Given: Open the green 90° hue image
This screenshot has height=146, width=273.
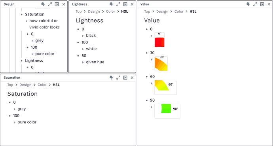Looking at the screenshot, I should pos(167,111).
